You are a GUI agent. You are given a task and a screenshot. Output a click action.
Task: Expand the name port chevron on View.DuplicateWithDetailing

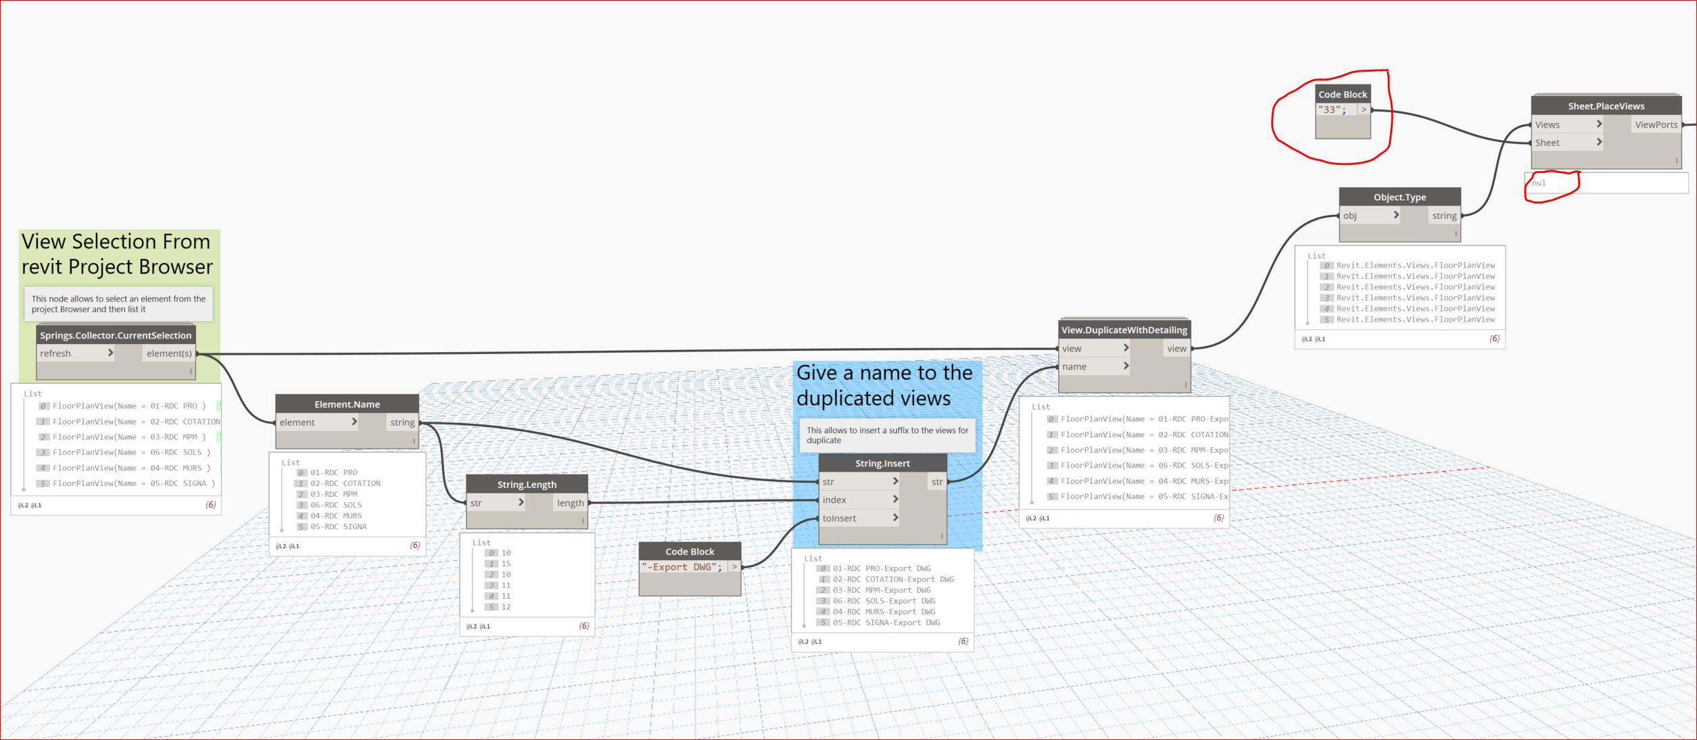click(1126, 366)
